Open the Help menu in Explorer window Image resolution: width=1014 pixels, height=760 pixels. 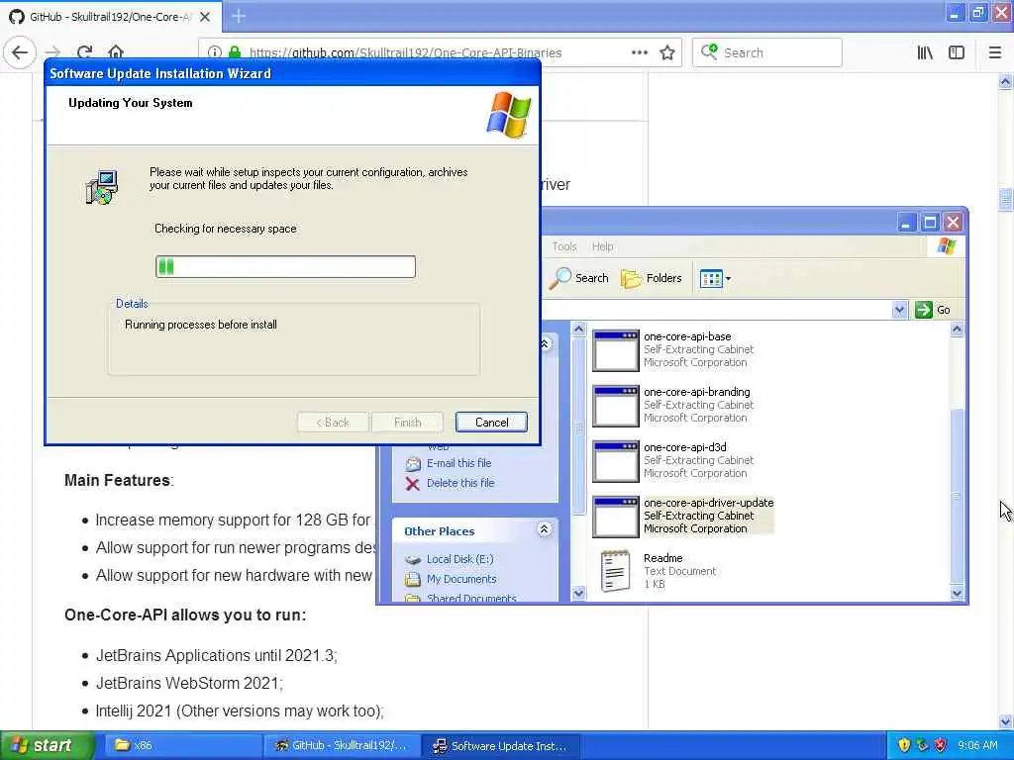(x=602, y=246)
